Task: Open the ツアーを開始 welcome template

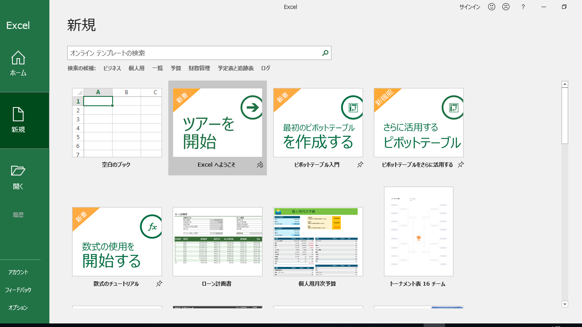Action: coord(218,123)
